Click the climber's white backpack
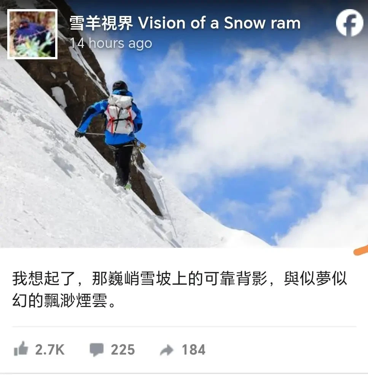This screenshot has height=377, width=368. pyautogui.click(x=120, y=114)
